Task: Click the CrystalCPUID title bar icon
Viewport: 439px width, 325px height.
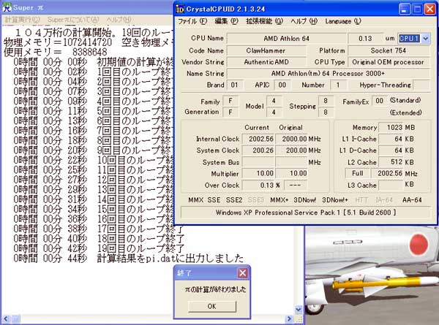Action: click(x=180, y=9)
